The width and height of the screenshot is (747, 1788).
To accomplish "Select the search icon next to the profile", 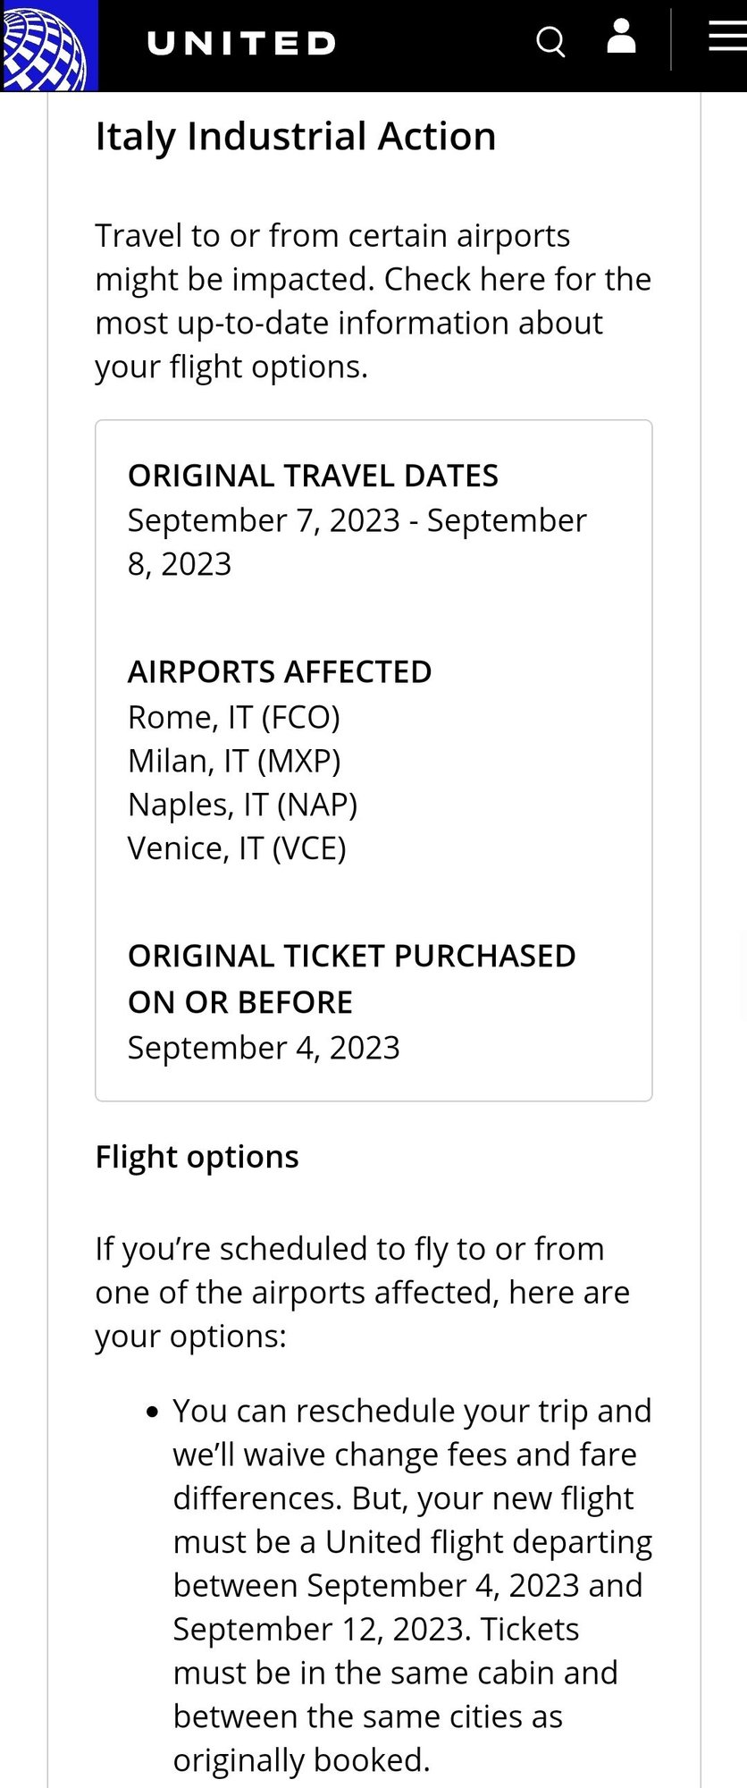I will click(550, 41).
